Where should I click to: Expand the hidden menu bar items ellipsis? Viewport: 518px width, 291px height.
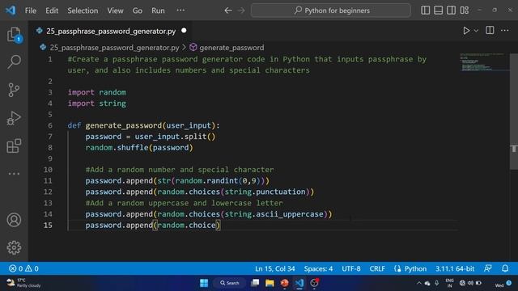point(180,11)
